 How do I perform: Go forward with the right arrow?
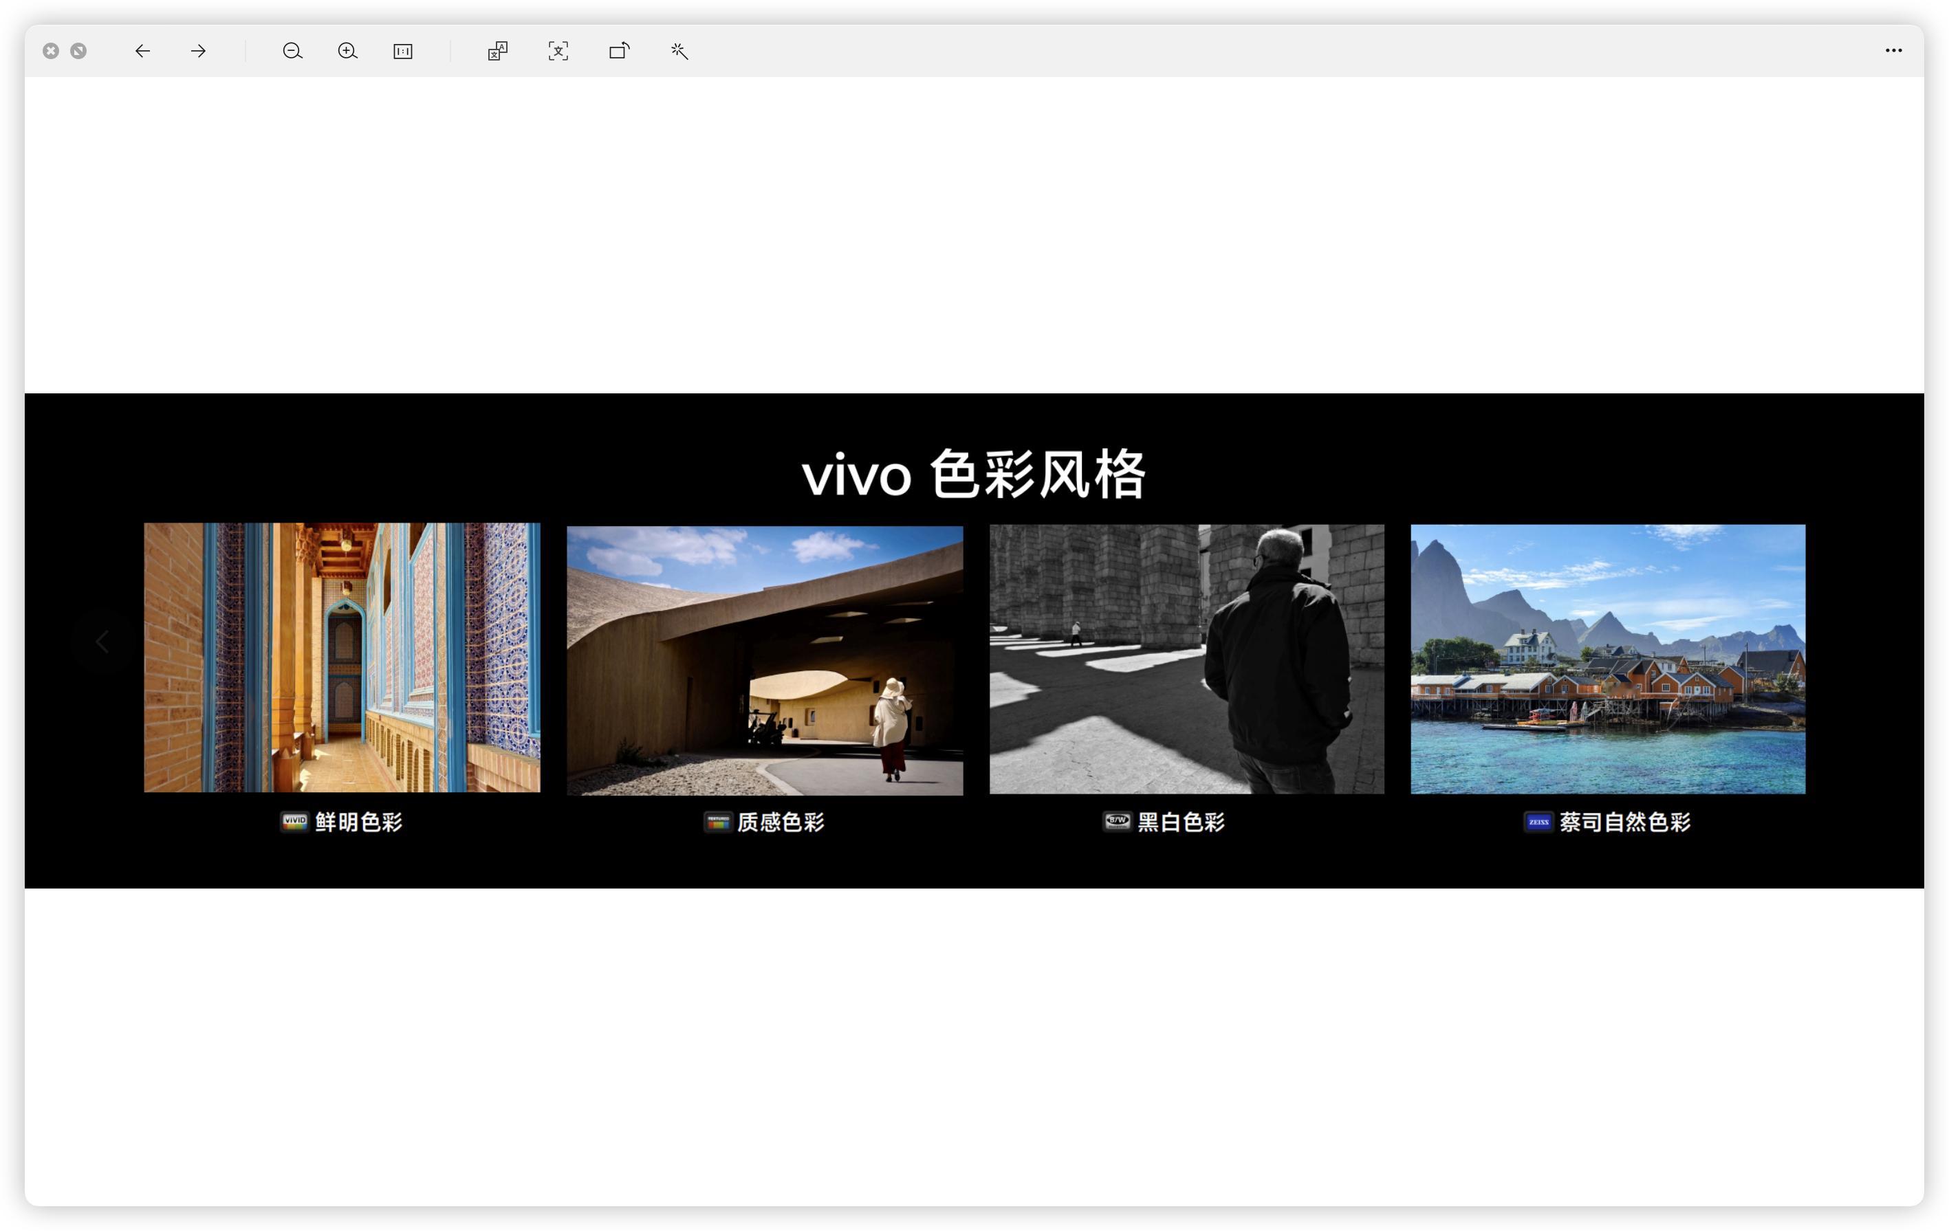pyautogui.click(x=198, y=51)
